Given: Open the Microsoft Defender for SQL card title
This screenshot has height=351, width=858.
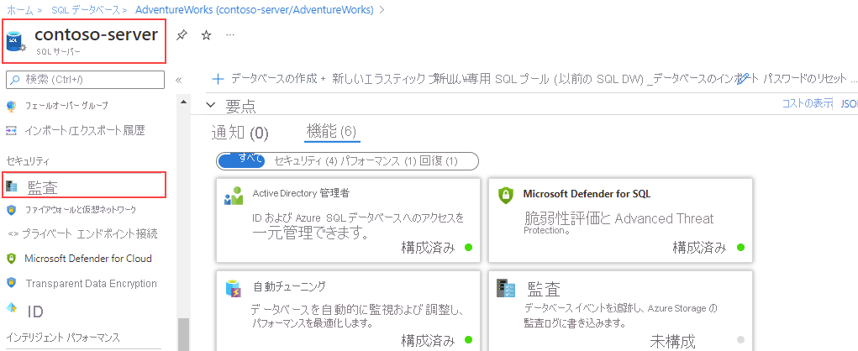Looking at the screenshot, I should click(x=587, y=193).
